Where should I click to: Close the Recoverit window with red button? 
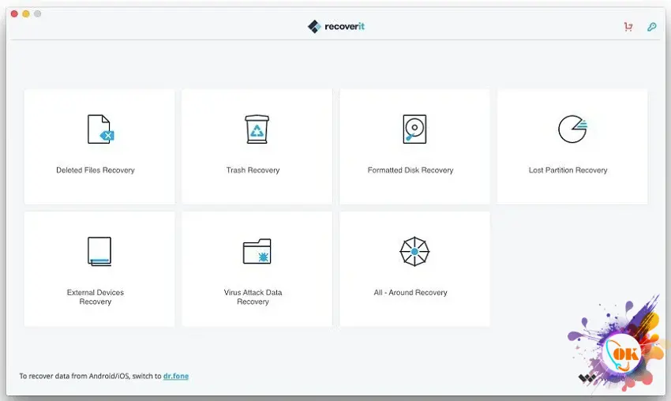tap(14, 13)
